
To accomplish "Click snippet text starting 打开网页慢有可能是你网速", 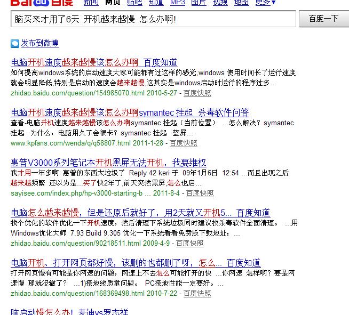I will point(153,278).
